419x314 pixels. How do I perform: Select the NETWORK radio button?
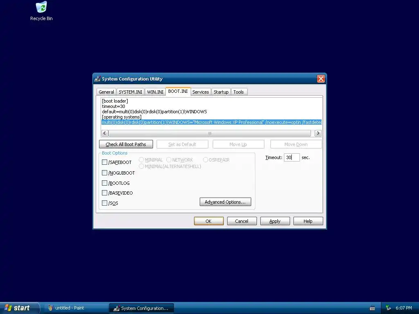tap(169, 160)
